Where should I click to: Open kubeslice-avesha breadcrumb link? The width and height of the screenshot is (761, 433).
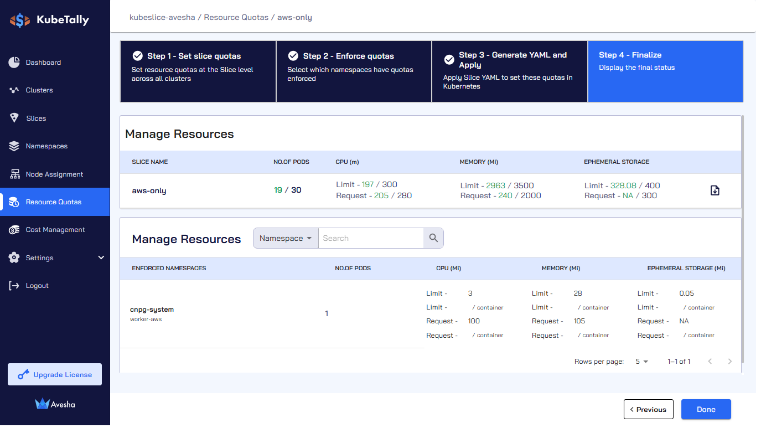[162, 17]
